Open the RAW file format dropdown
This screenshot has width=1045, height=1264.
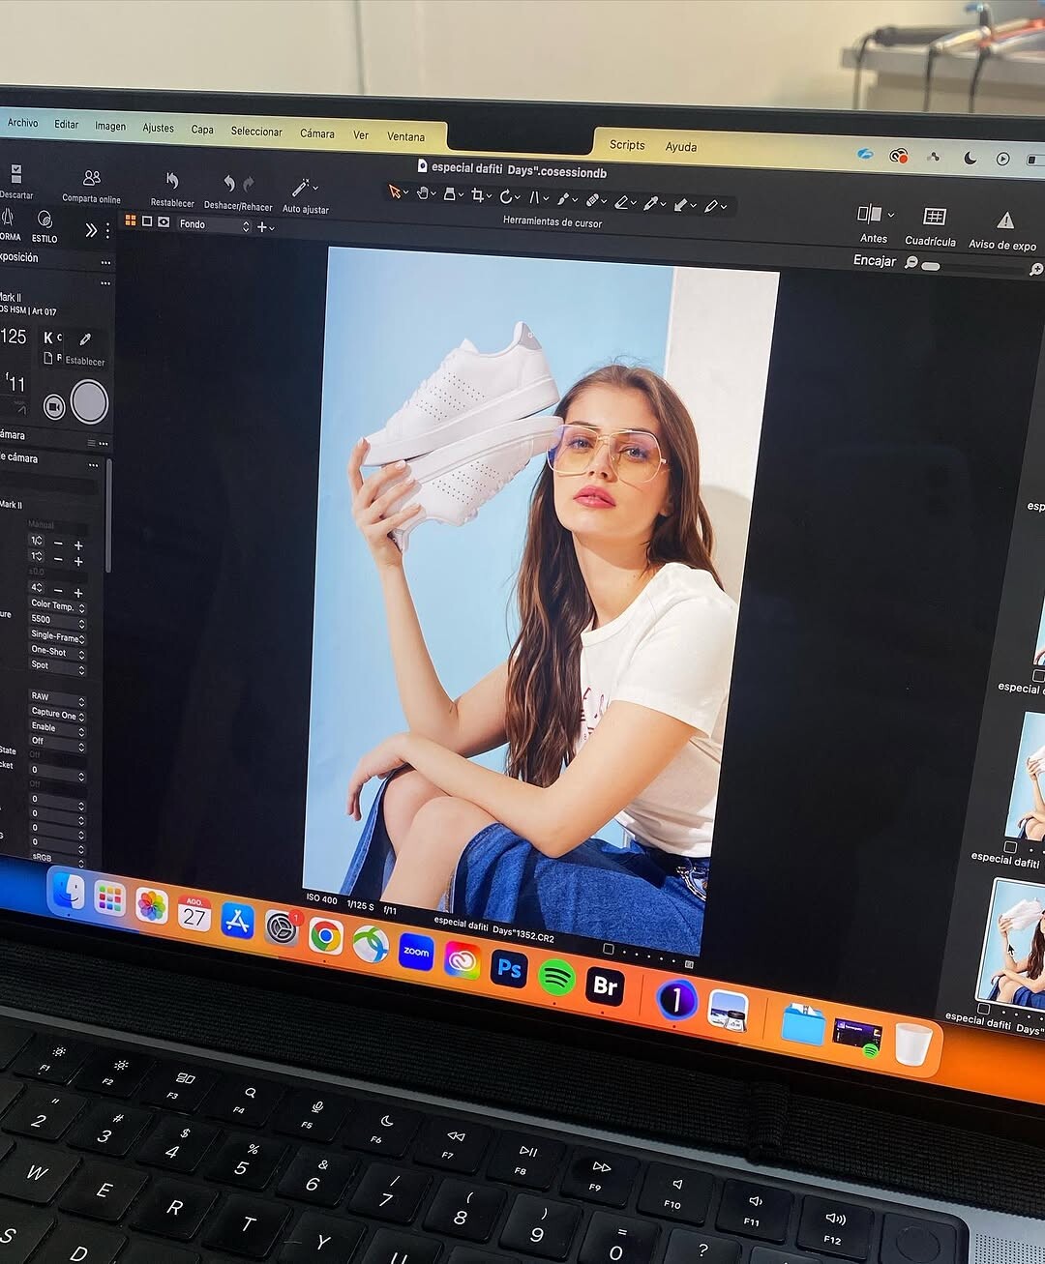[57, 697]
